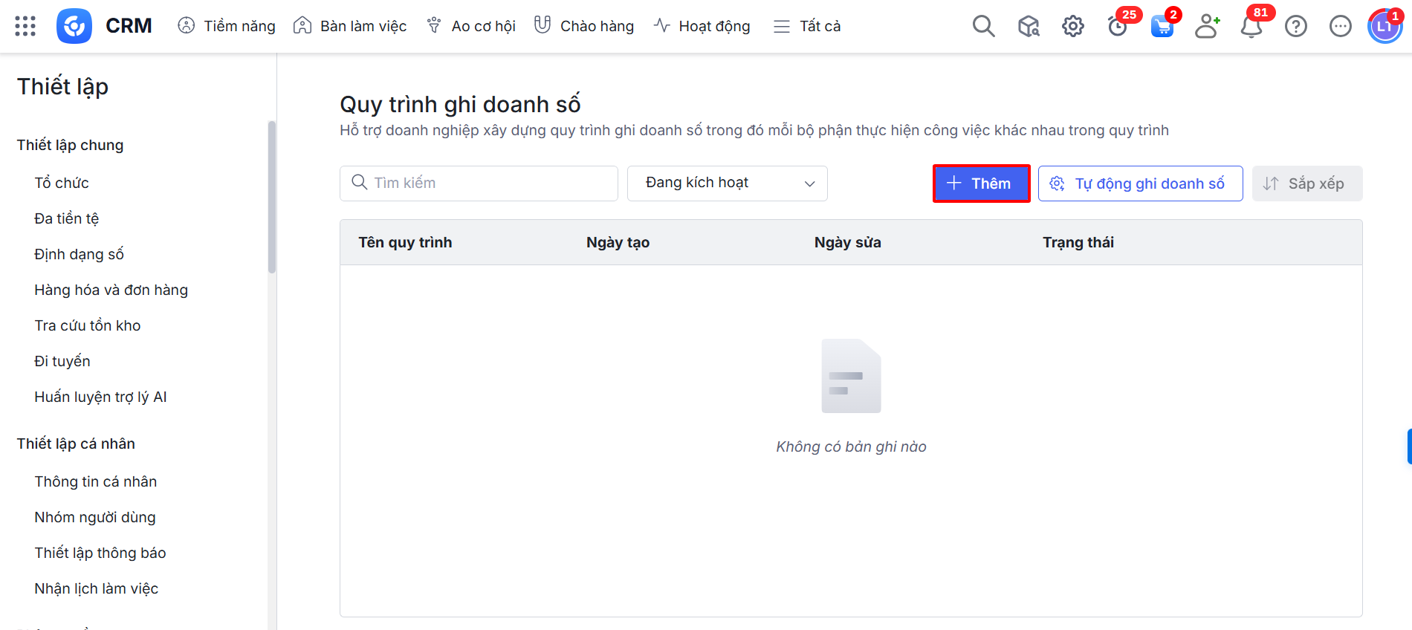
Task: Click the more options ellipsis icon
Action: click(x=1340, y=27)
